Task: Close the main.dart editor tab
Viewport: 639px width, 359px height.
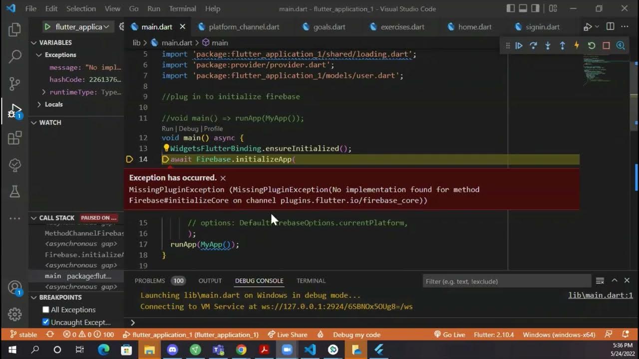Action: [x=182, y=27]
